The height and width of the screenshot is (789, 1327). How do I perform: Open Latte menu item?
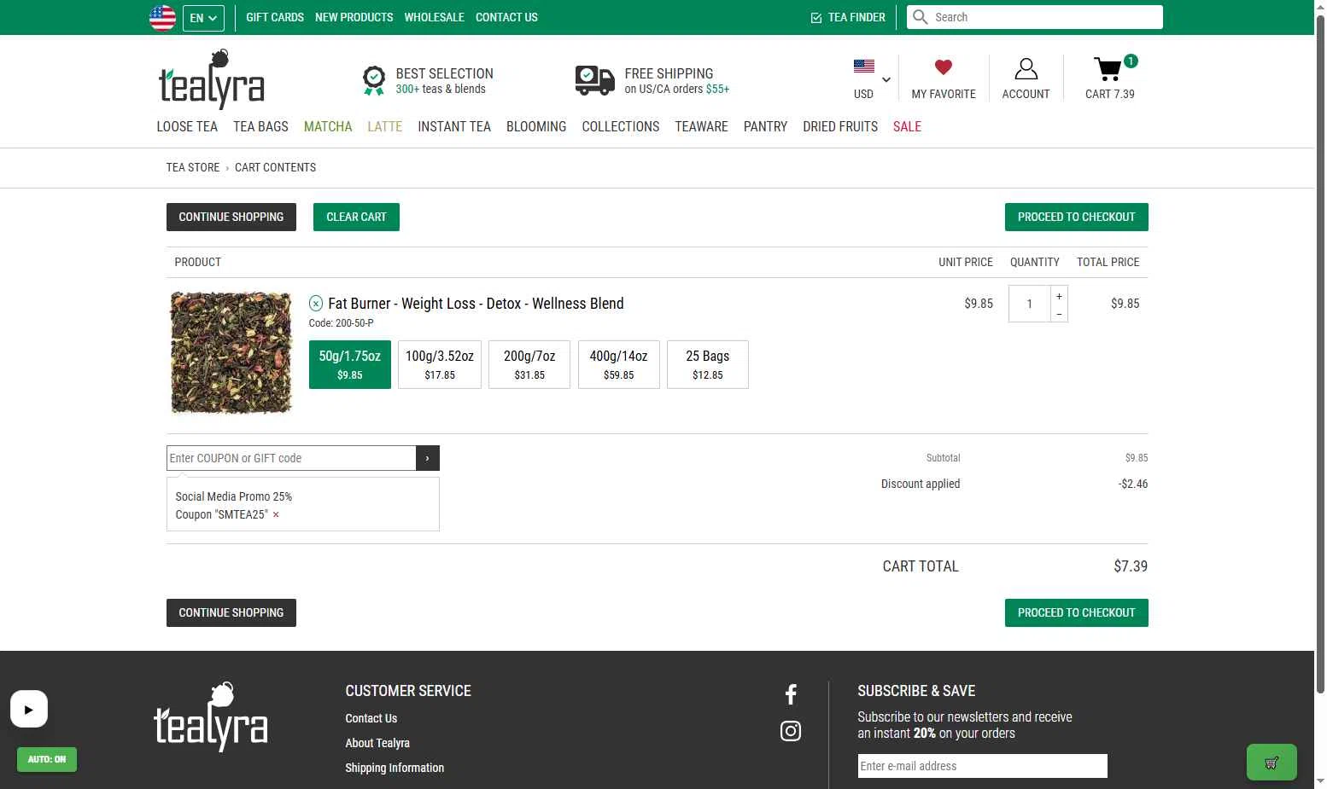pos(384,126)
